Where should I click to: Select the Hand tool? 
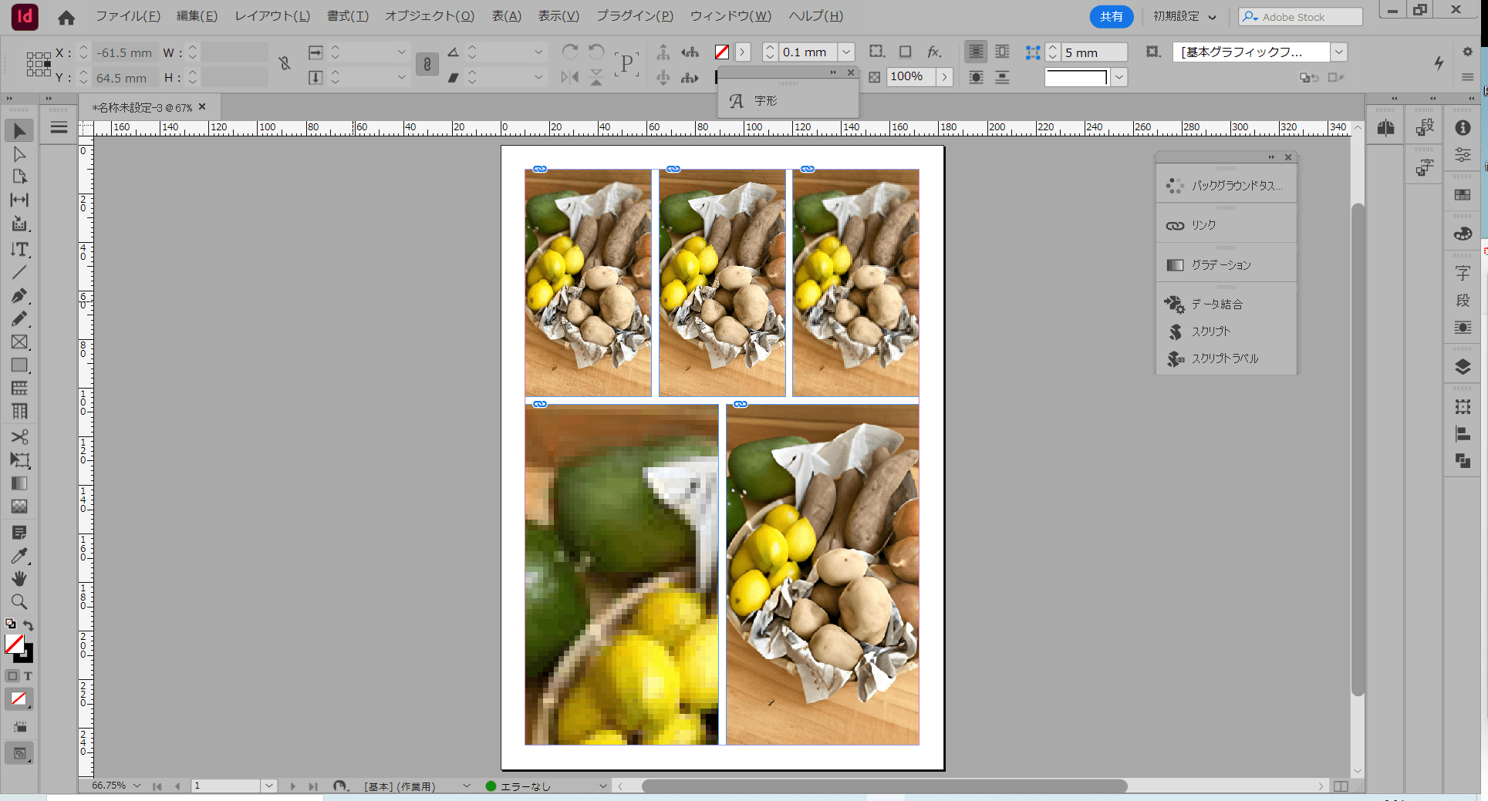click(19, 579)
